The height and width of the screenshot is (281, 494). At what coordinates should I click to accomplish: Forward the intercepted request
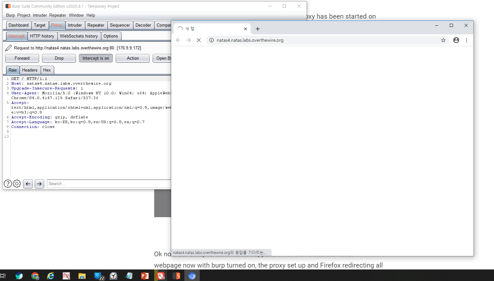click(22, 58)
